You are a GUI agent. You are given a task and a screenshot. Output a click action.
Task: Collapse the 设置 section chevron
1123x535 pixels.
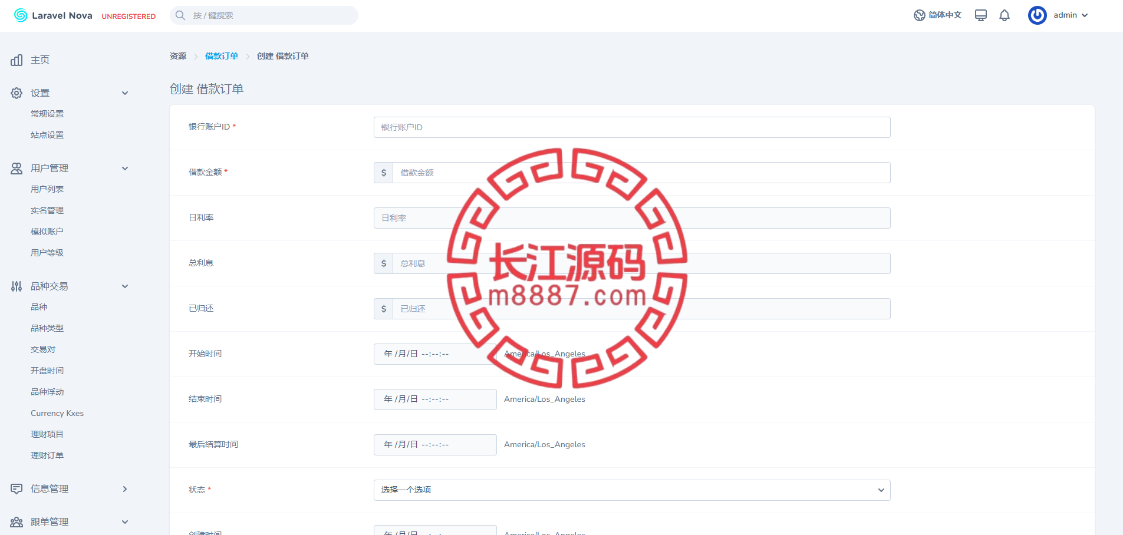coord(125,93)
